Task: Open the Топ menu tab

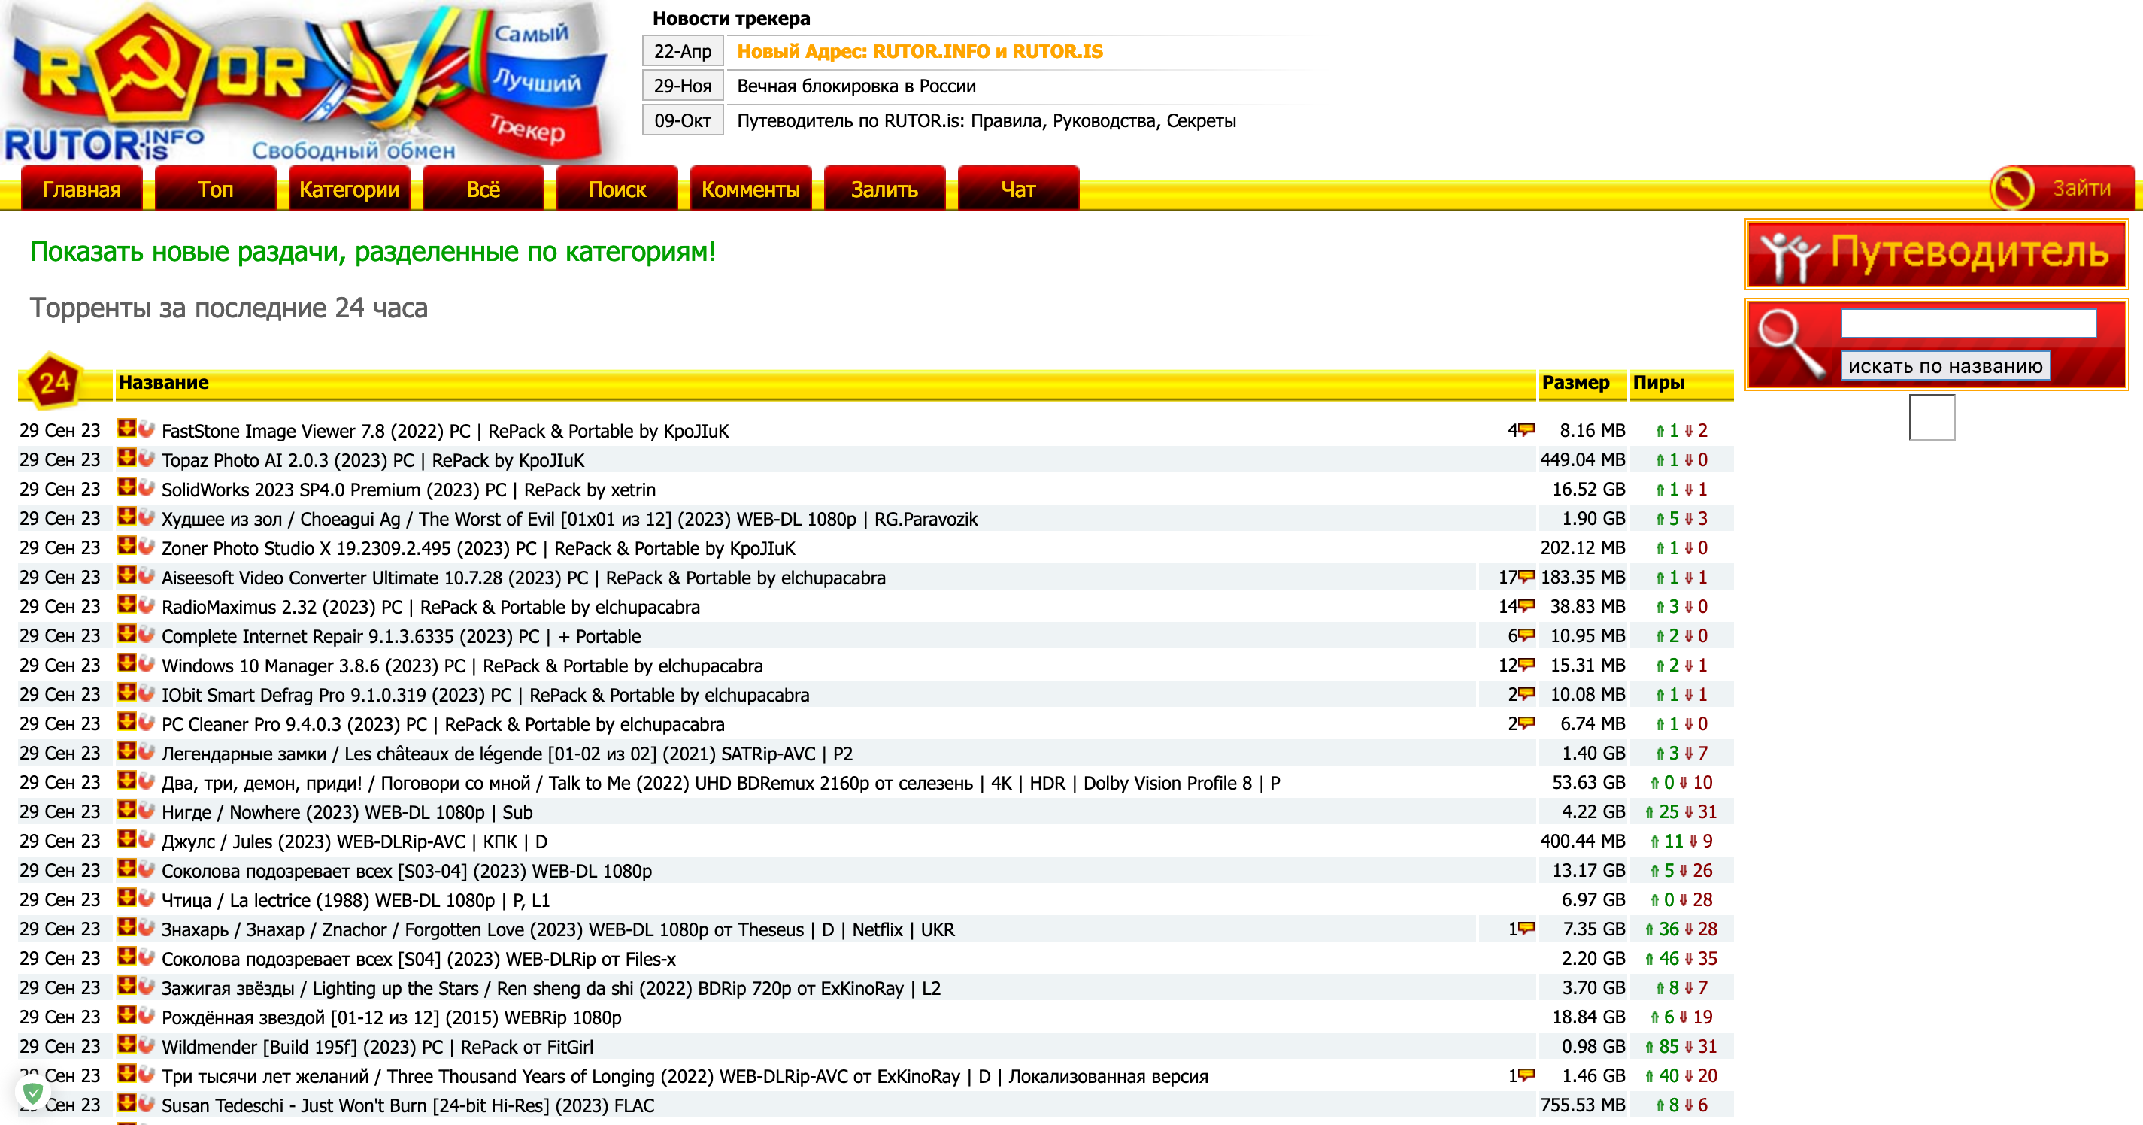Action: click(216, 190)
